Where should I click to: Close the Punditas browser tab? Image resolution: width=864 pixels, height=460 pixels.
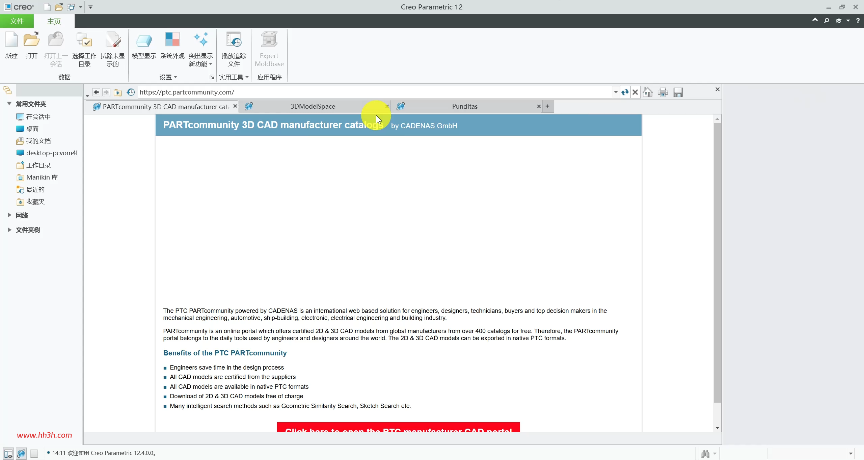(539, 106)
